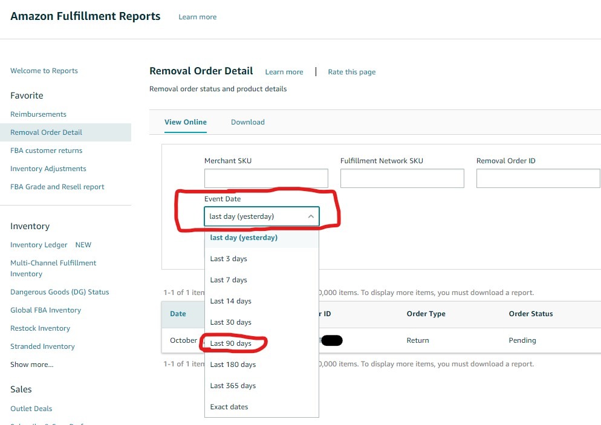The height and width of the screenshot is (425, 601).
Task: Open the Reimbursements report link
Action: [38, 114]
